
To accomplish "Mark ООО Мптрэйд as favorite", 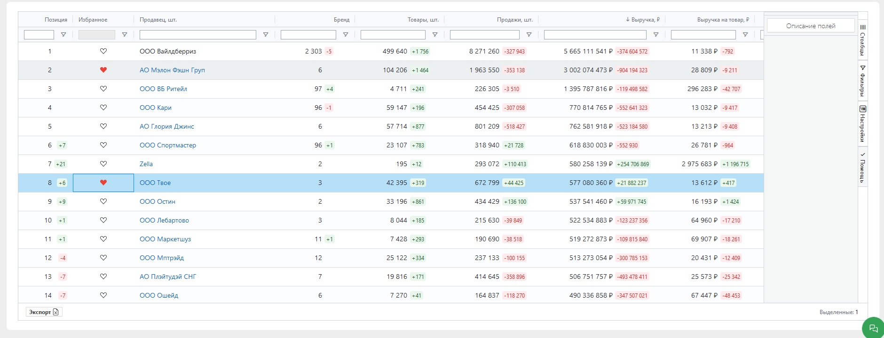I will 103,258.
